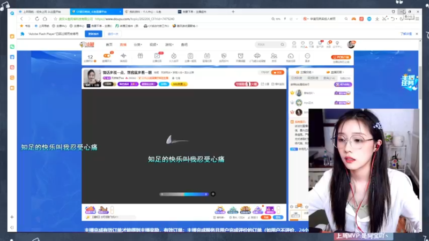Screen dimensions: 429x241
Task: Select the second ranking list tab
Action: tap(313, 78)
